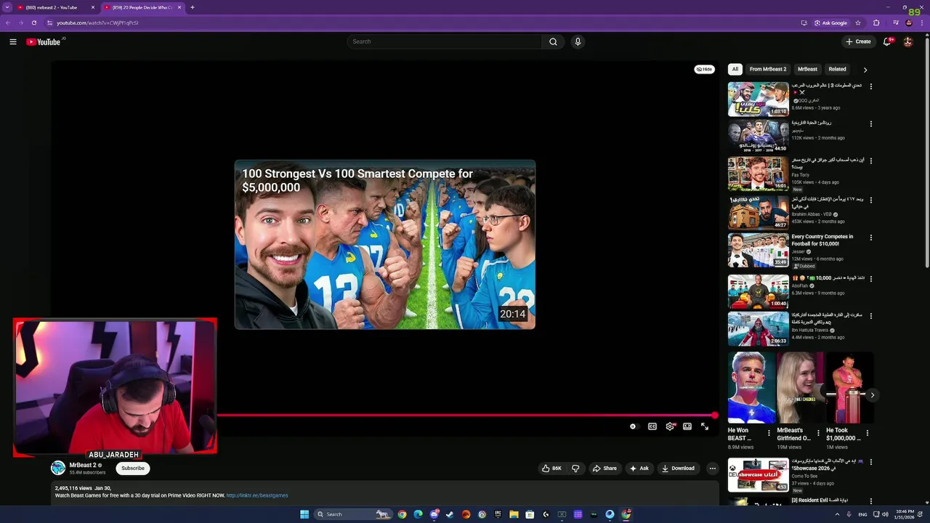Open File Explorer from the taskbar
The width and height of the screenshot is (930, 523).
(514, 514)
